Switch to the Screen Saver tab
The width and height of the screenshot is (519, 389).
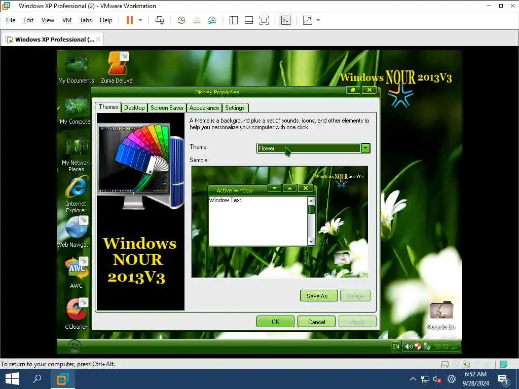point(167,108)
